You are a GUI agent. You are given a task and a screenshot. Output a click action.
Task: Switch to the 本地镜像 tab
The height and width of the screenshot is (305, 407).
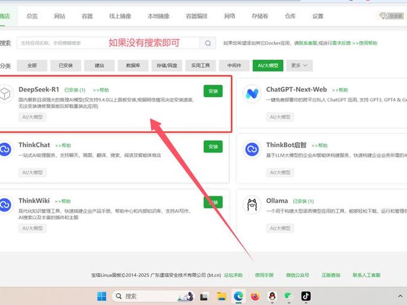click(x=158, y=16)
